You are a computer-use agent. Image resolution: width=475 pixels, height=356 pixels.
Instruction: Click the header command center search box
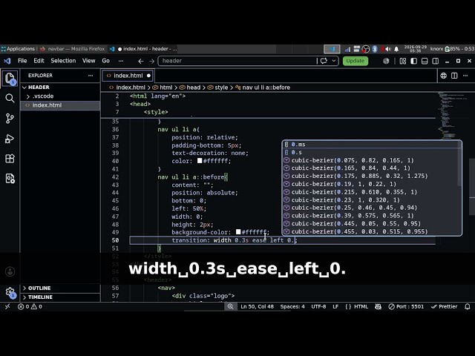[x=238, y=61]
